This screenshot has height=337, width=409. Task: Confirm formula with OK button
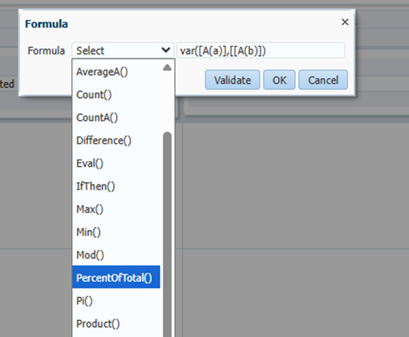click(280, 80)
